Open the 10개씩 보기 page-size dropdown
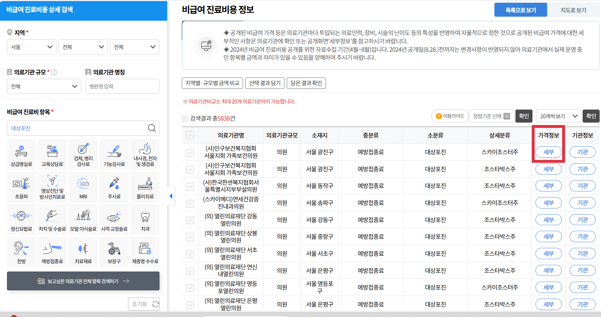Image resolution: width=601 pixels, height=317 pixels. [559, 116]
